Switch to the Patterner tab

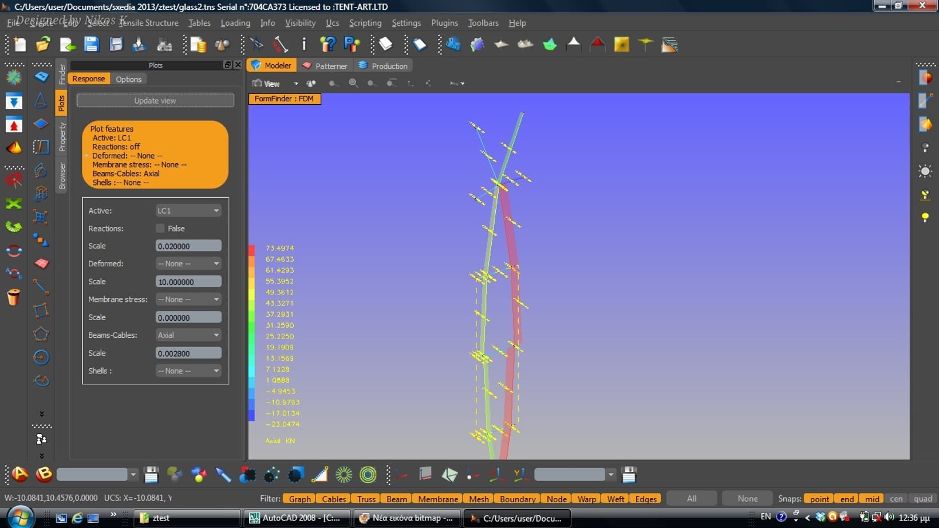click(x=325, y=66)
